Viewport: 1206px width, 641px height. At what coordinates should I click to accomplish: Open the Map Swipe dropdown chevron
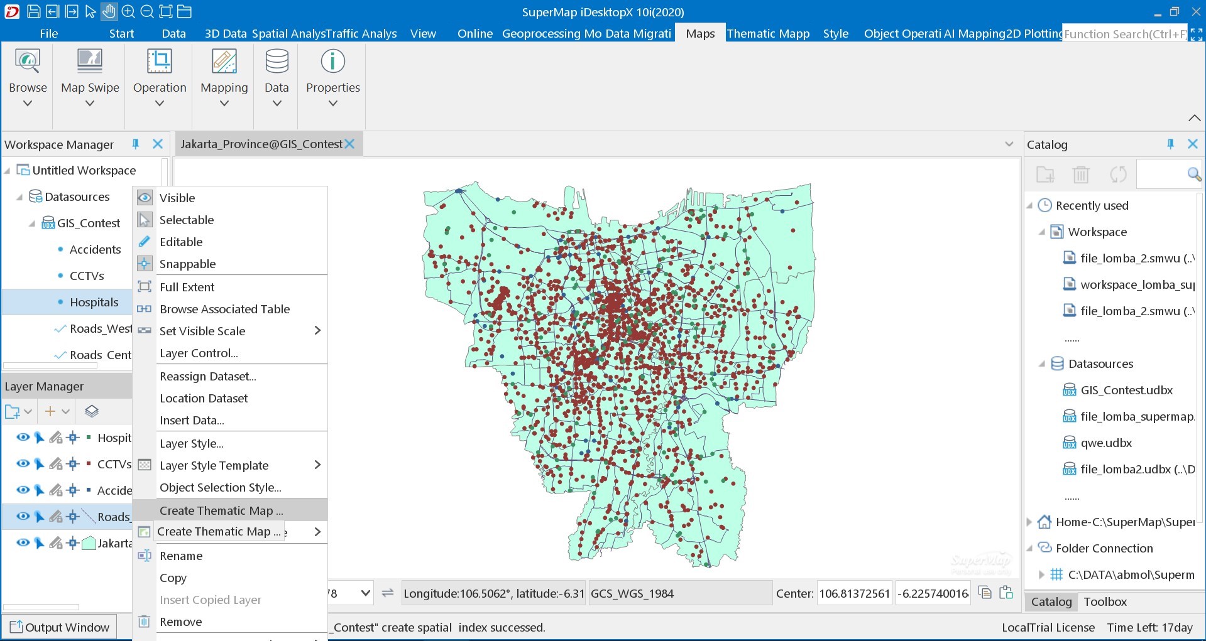tap(90, 104)
